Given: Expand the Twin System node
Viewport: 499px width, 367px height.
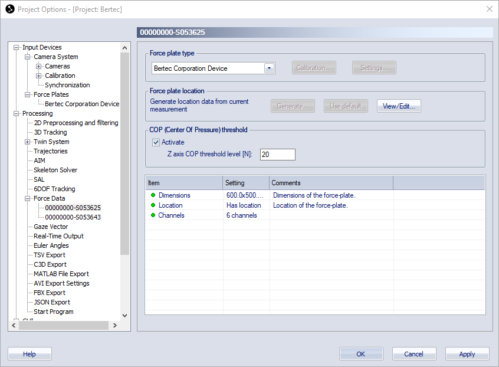Looking at the screenshot, I should [x=28, y=142].
